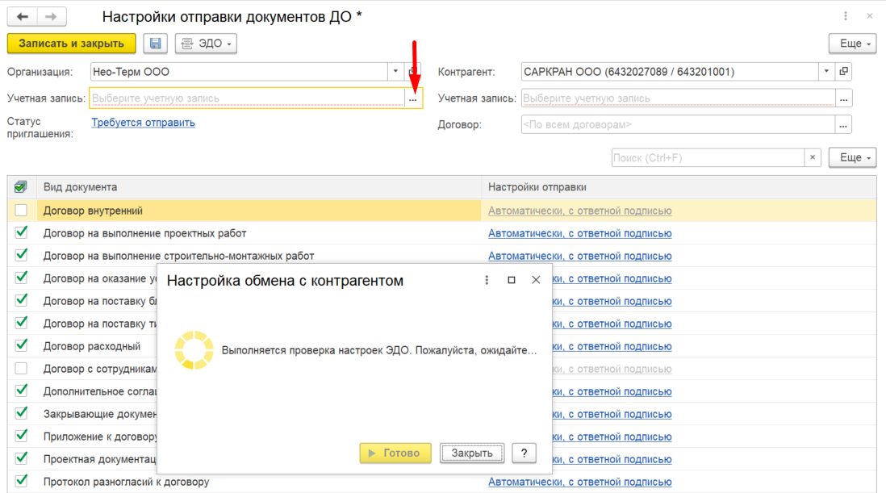The width and height of the screenshot is (886, 493).
Task: Open send settings for Договор на выполнение проектных работ
Action: click(579, 233)
